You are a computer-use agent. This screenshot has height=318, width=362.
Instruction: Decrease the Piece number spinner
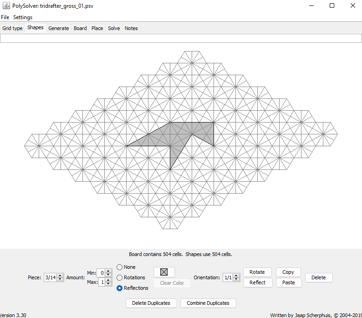point(60,279)
